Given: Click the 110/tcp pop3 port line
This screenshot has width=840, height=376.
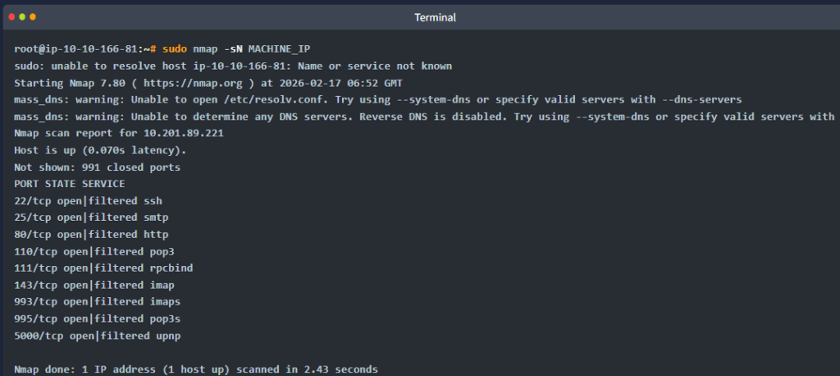Looking at the screenshot, I should (x=94, y=251).
